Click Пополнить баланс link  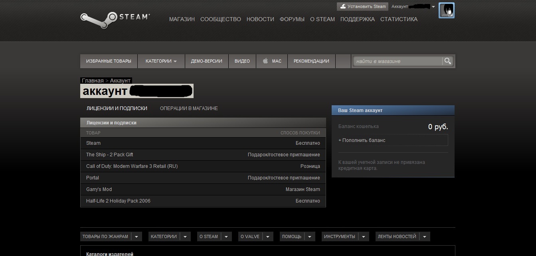point(362,140)
